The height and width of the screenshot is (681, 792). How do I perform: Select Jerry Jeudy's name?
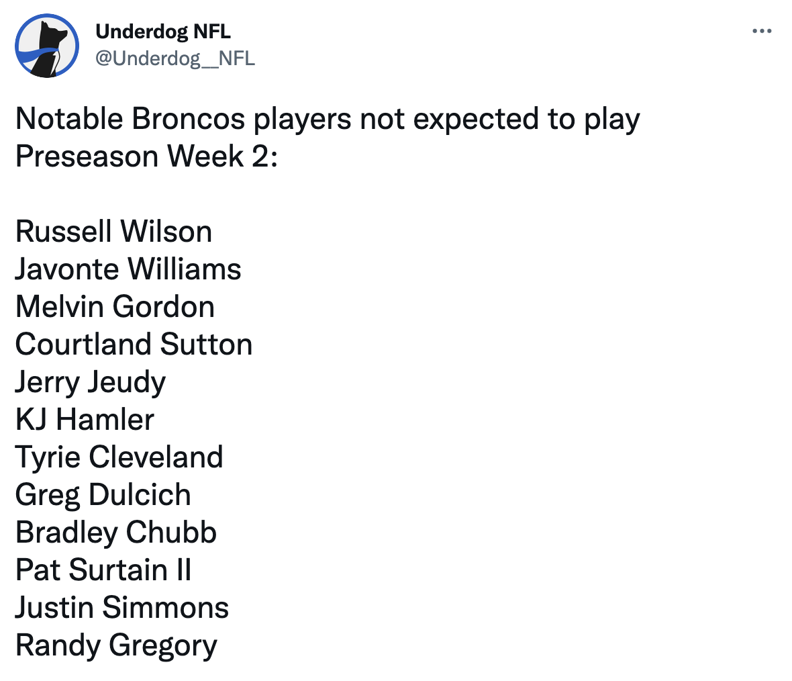(91, 382)
